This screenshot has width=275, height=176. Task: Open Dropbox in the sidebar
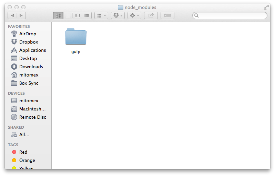[28, 42]
